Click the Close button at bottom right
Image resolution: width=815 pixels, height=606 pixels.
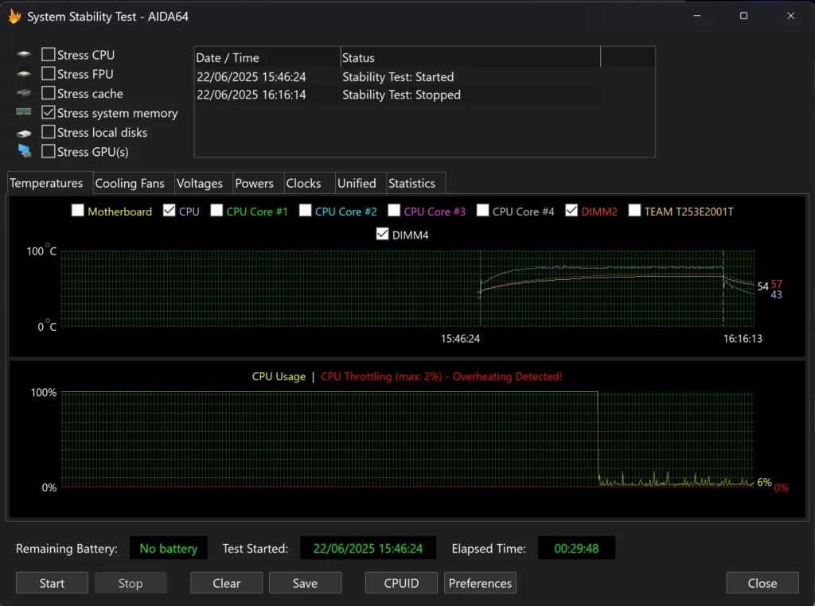(x=762, y=583)
